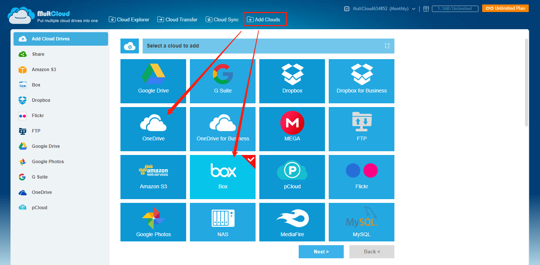Image resolution: width=540 pixels, height=265 pixels.
Task: Choose the G Suite cloud tile
Action: coord(223,81)
